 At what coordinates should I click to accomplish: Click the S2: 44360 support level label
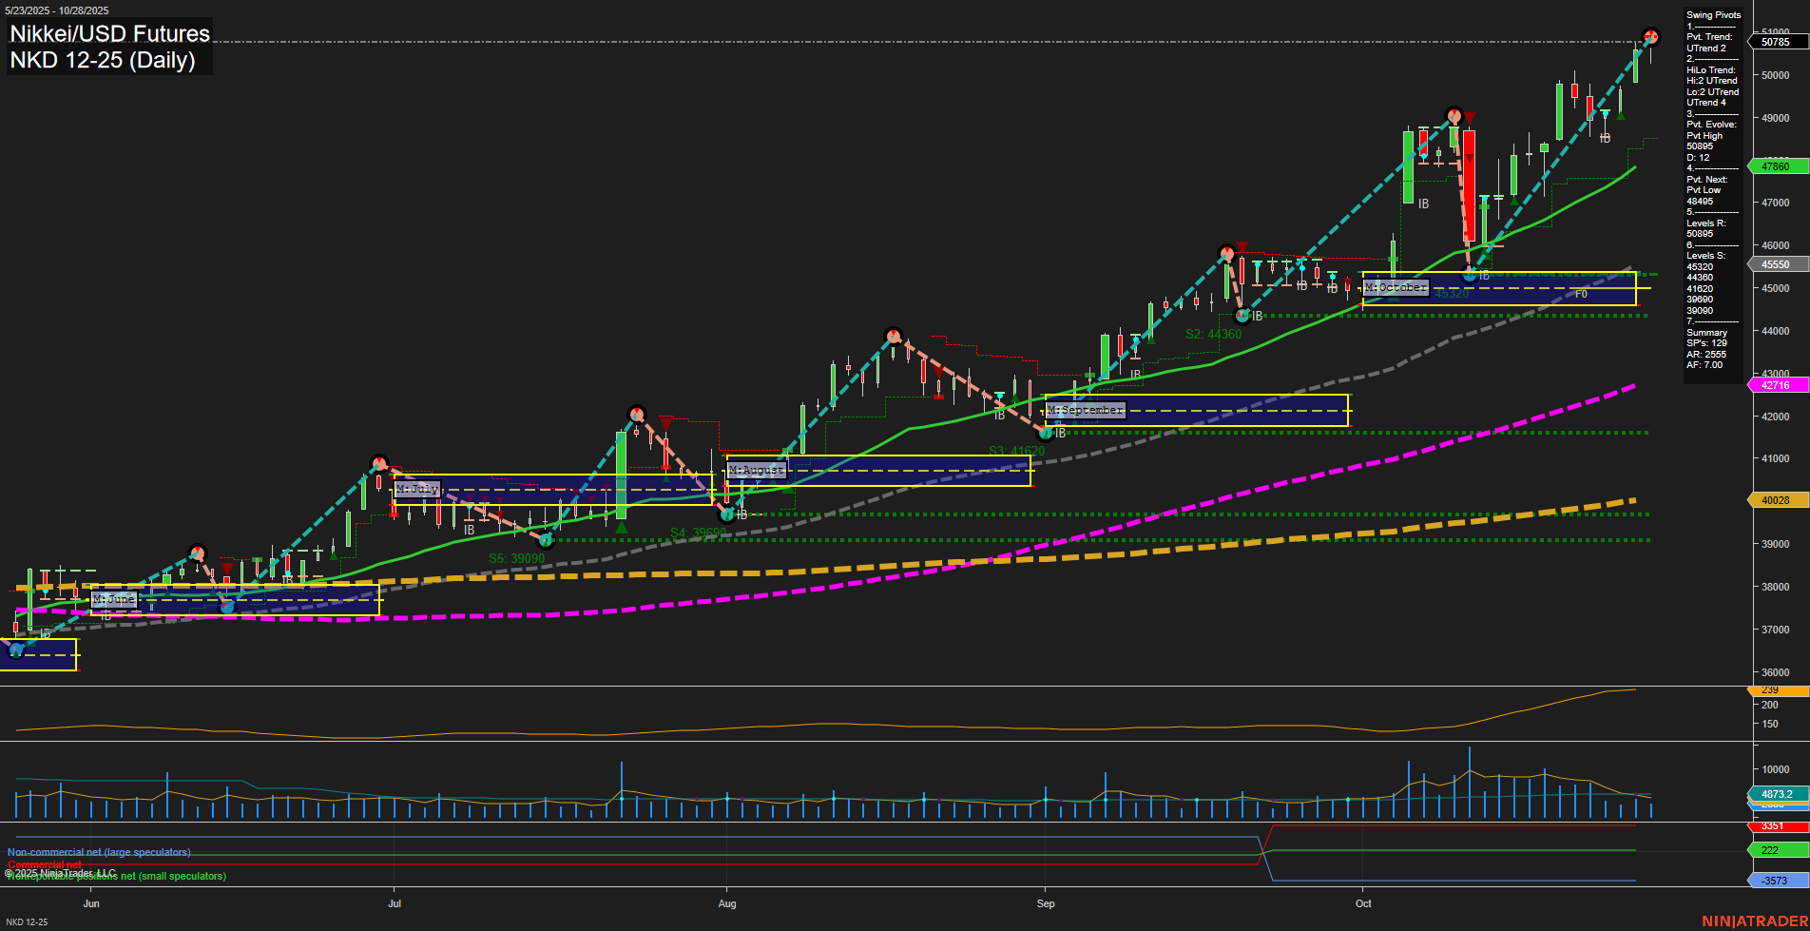[1213, 334]
